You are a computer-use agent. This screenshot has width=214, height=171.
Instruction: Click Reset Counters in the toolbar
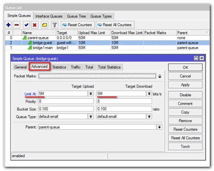(x=78, y=25)
